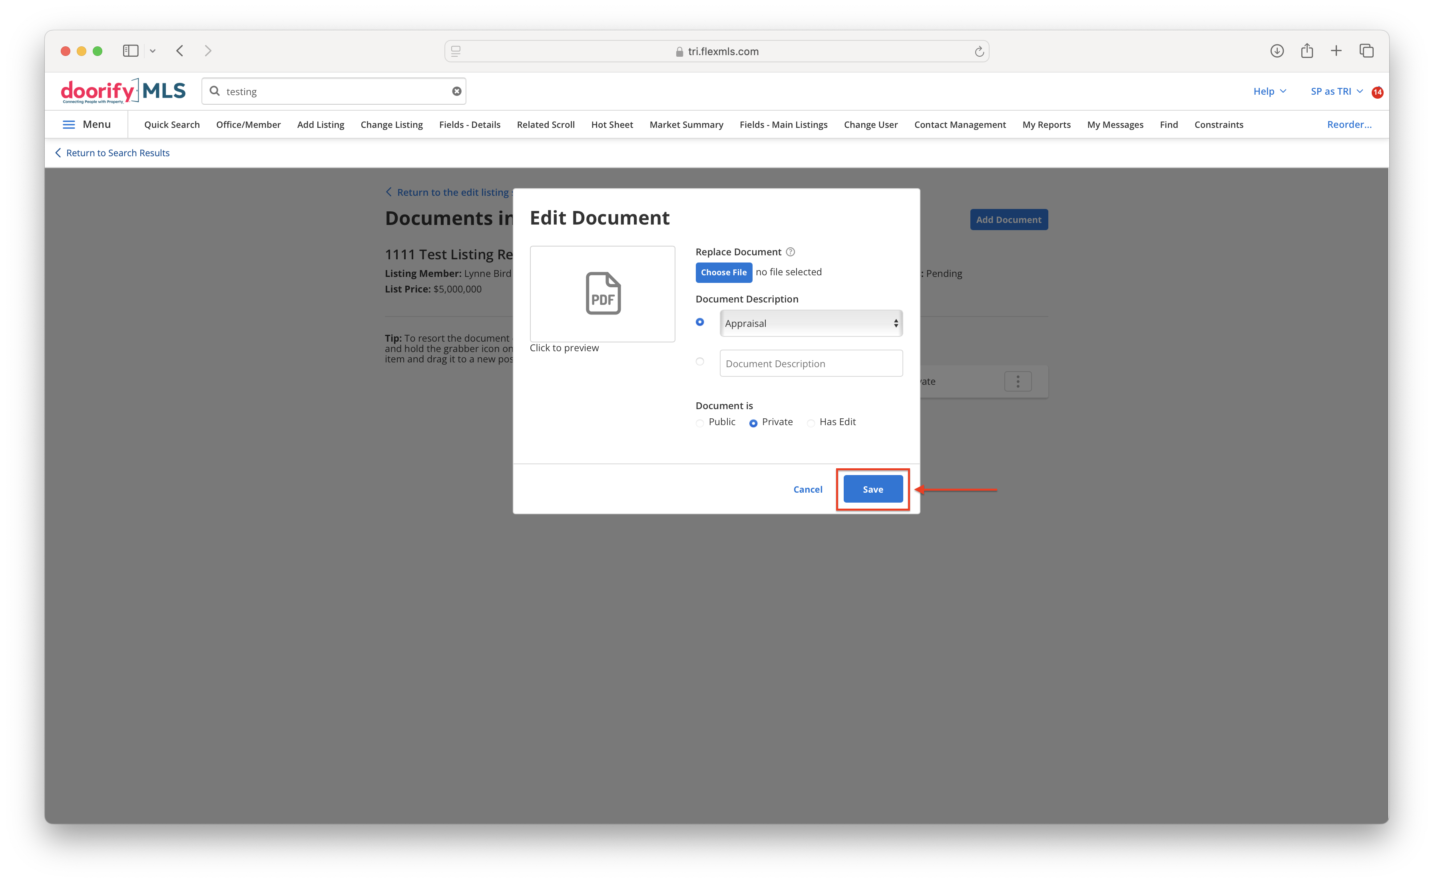The height and width of the screenshot is (883, 1434).
Task: Toggle the Safari sidebar icon
Action: (x=131, y=51)
